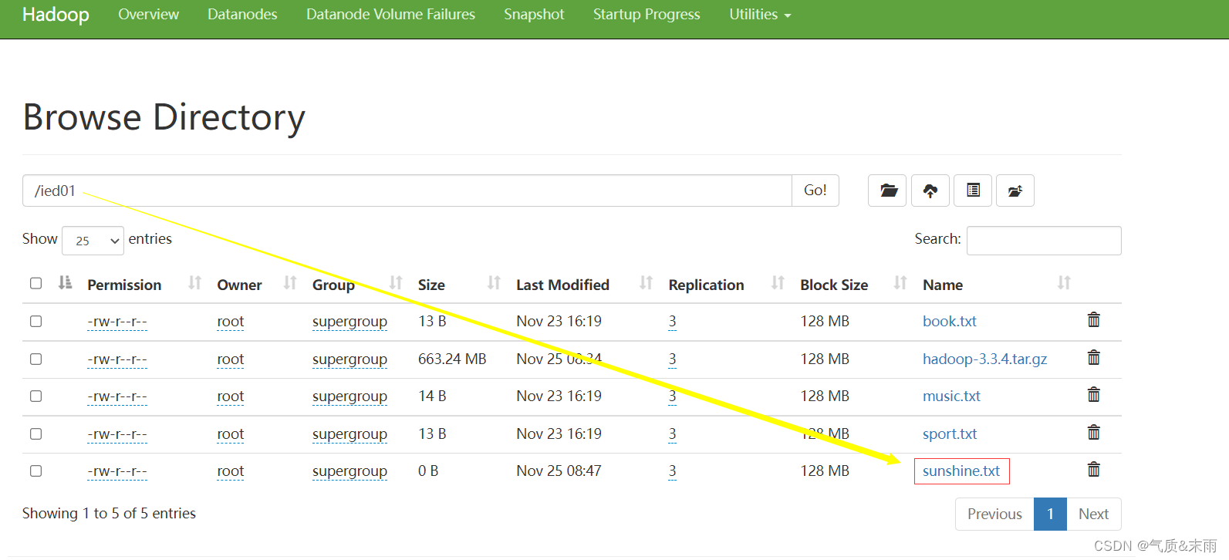Edit supergroup of the sport.txt row
1229x560 pixels.
349,434
